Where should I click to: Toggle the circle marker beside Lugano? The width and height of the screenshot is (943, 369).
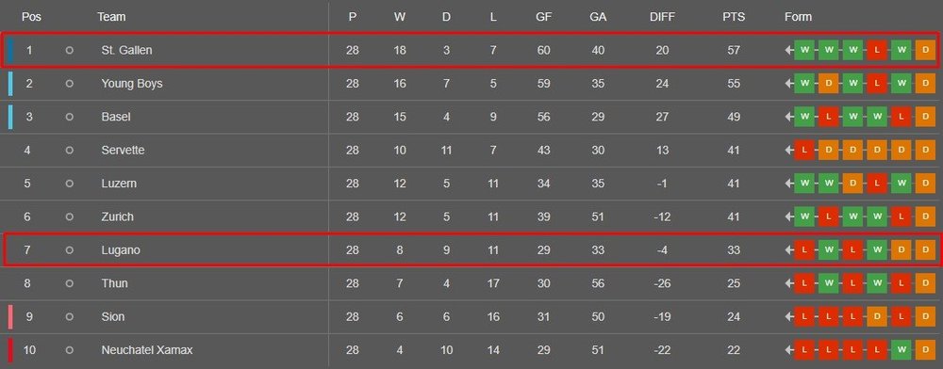coord(69,250)
